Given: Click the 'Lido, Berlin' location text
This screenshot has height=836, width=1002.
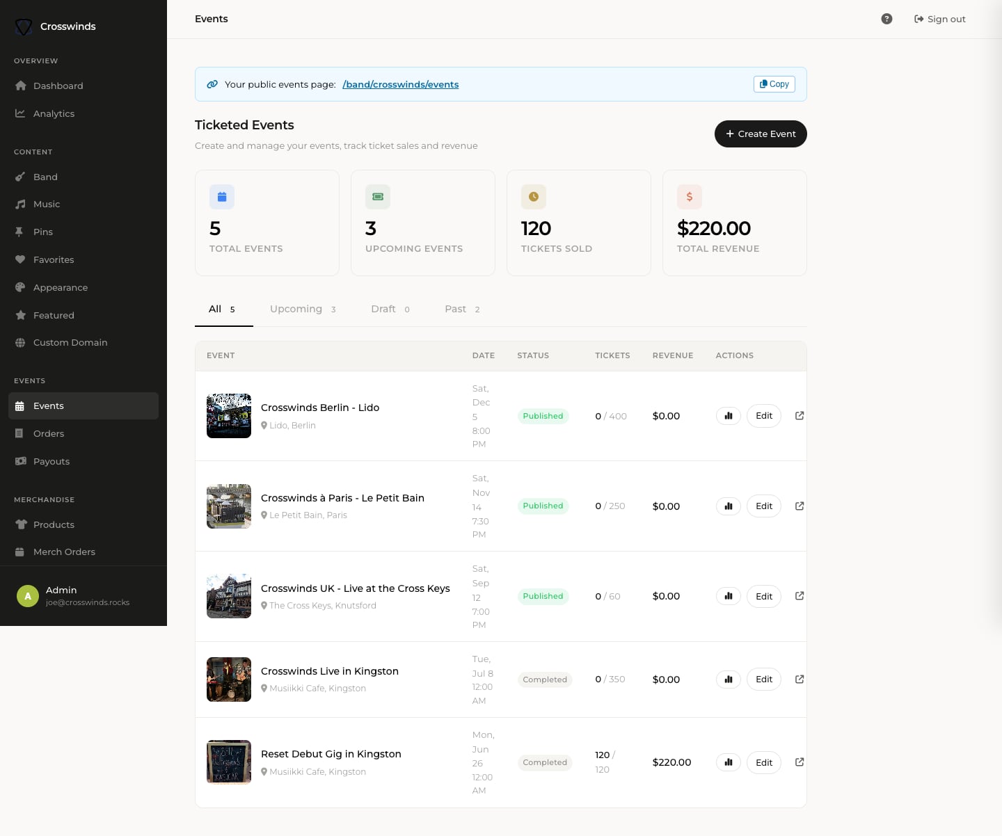Looking at the screenshot, I should click(292, 425).
